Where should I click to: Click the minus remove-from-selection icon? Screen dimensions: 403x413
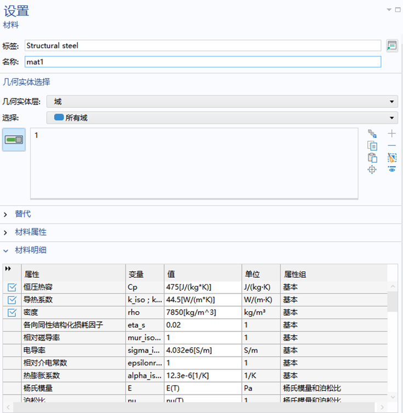click(391, 145)
